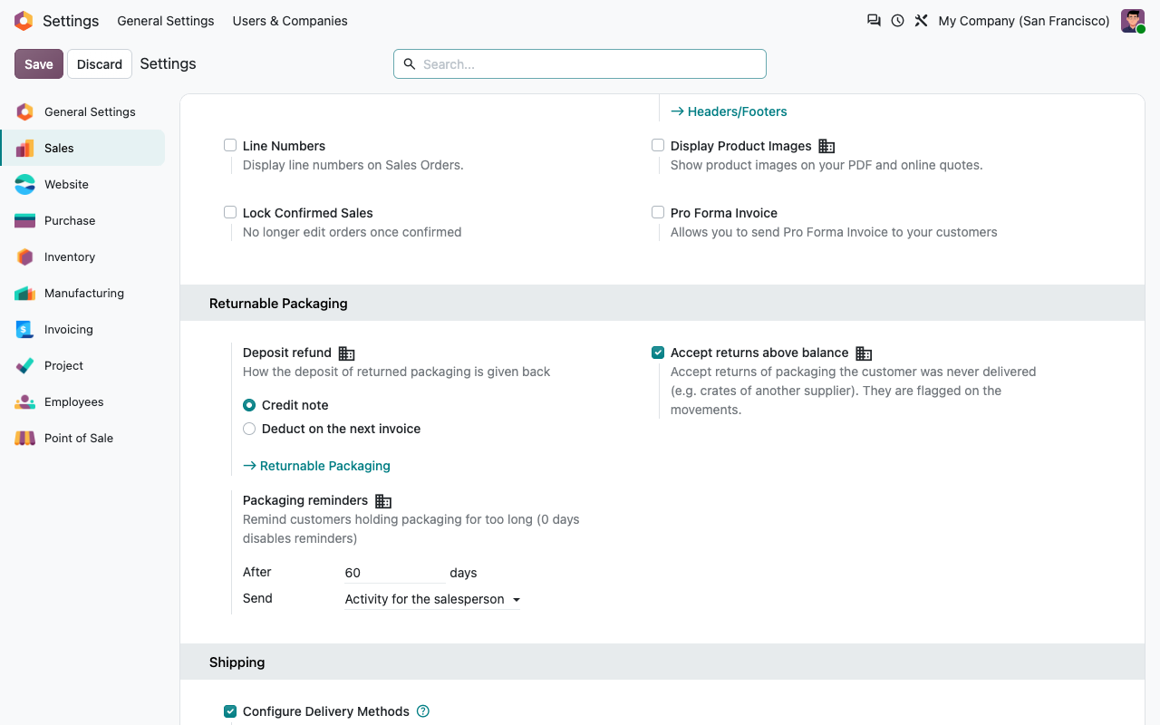This screenshot has height=725, width=1160.
Task: Click the help icon beside Configure Delivery Methods
Action: click(423, 711)
